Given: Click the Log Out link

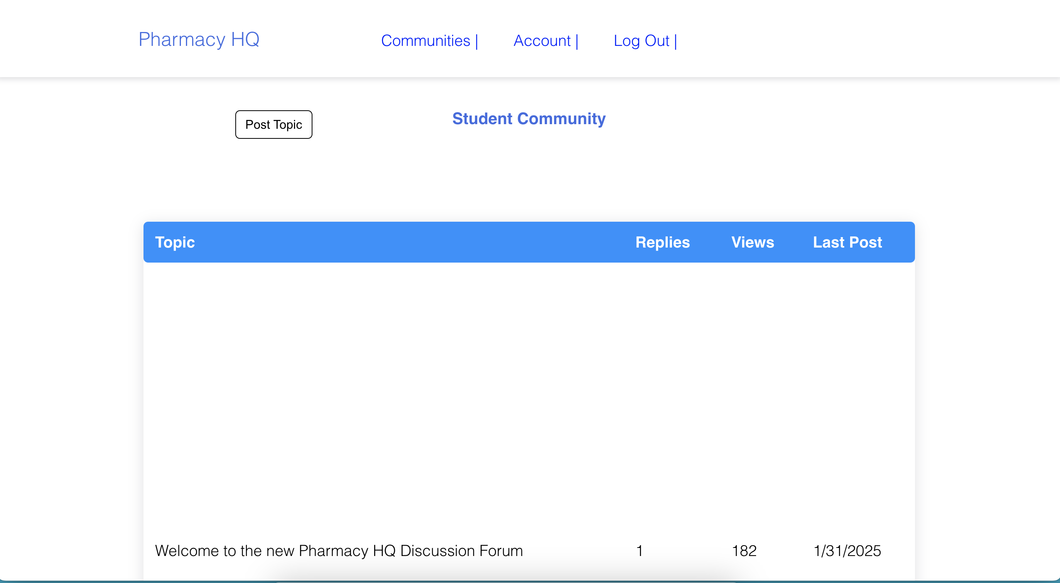Looking at the screenshot, I should click(x=641, y=41).
